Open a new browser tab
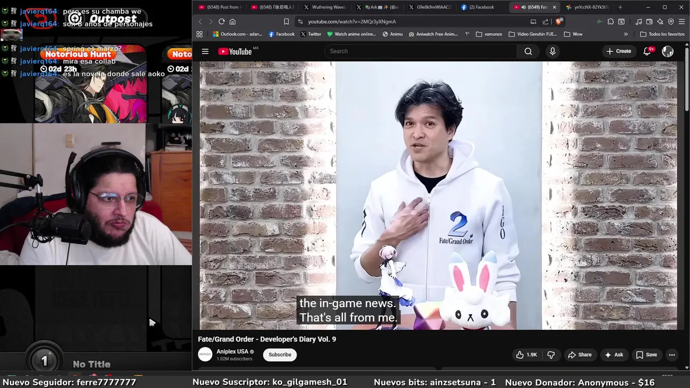Screen dimensions: 690x388 point(620,7)
